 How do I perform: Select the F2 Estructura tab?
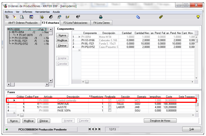tap(50, 23)
